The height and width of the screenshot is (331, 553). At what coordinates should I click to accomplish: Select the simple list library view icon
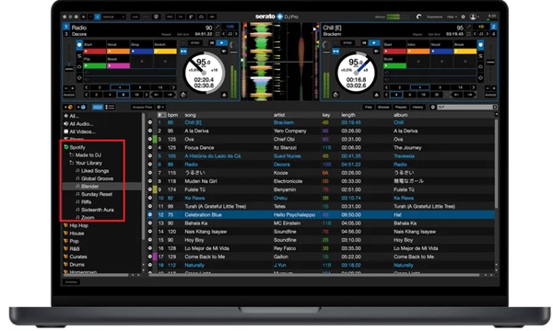tap(98, 107)
